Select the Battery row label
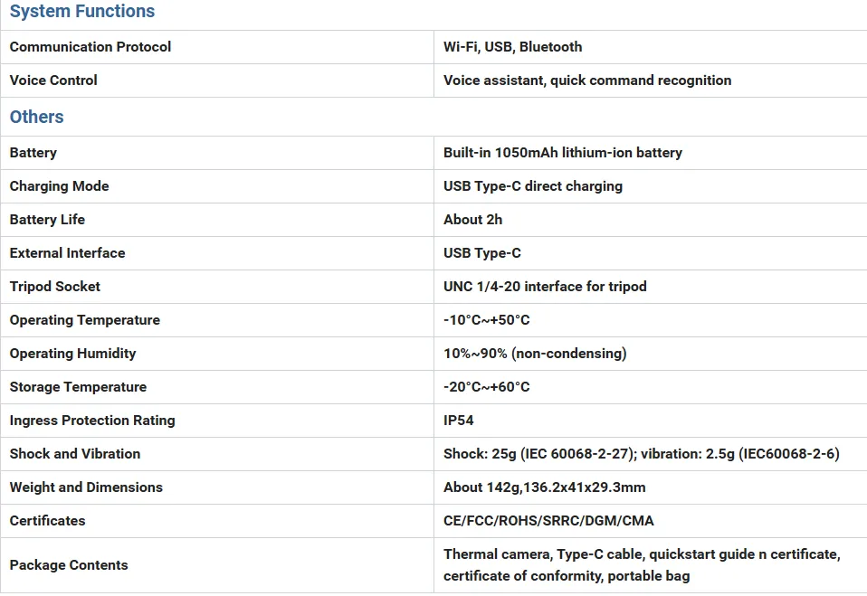867x596 pixels. tap(33, 153)
